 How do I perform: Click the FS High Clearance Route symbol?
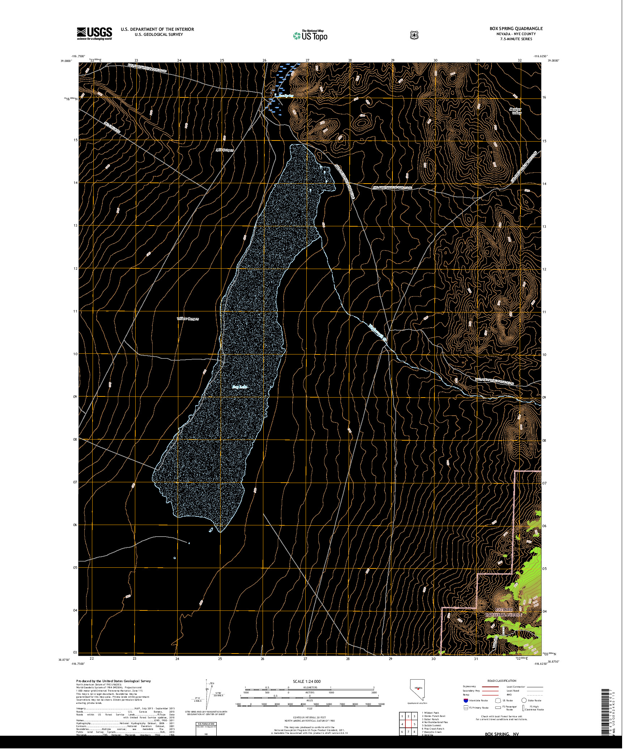(x=523, y=707)
